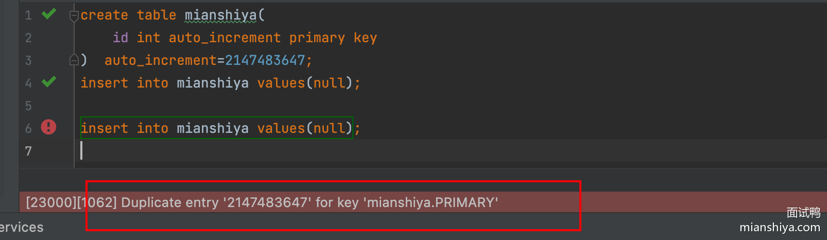Collapse the create table fold marker on line 1
827x240 pixels.
click(x=74, y=16)
